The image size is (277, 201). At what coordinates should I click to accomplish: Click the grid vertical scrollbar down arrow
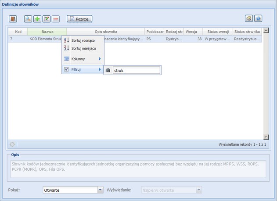[x=265, y=137]
